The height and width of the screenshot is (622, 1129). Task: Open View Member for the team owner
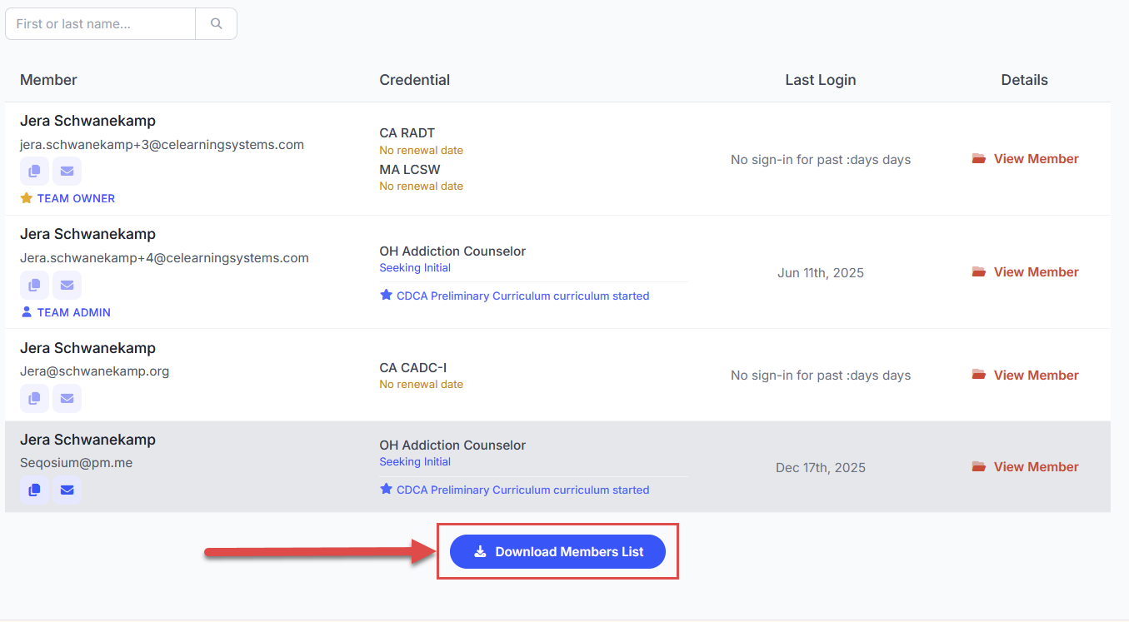[x=1026, y=159]
